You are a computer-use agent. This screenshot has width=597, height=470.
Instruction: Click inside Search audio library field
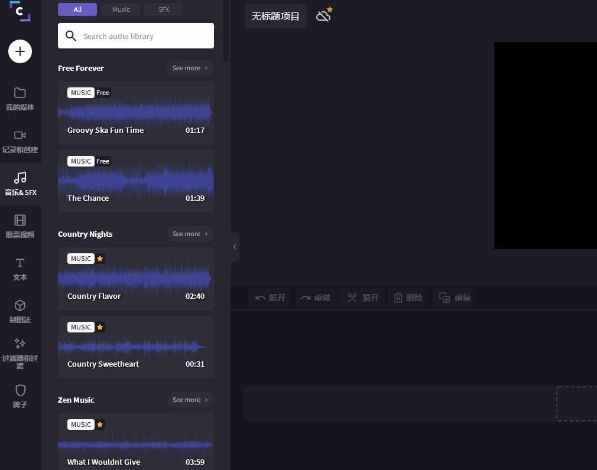point(142,36)
